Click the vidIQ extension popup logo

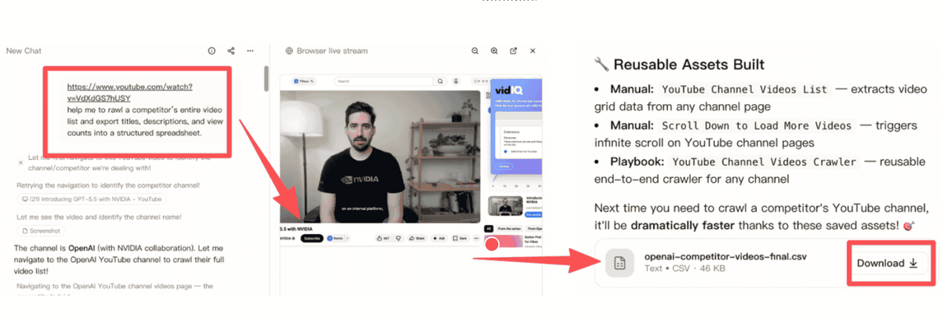[x=509, y=90]
